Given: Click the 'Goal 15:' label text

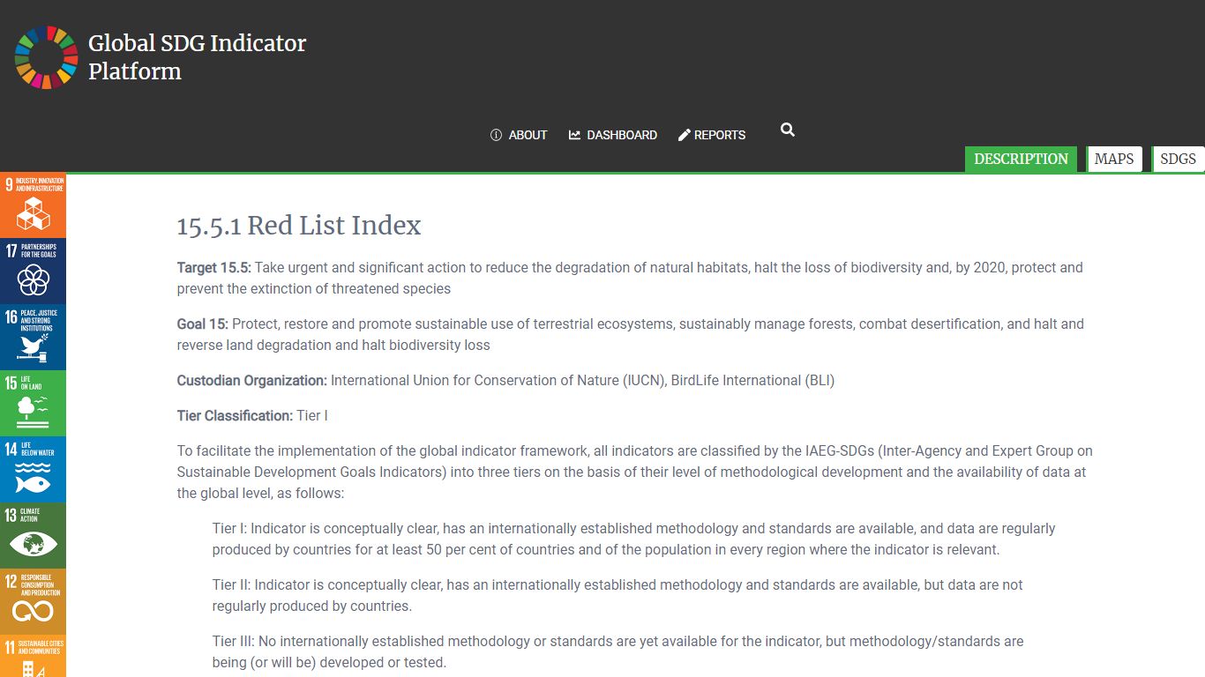Looking at the screenshot, I should [203, 324].
